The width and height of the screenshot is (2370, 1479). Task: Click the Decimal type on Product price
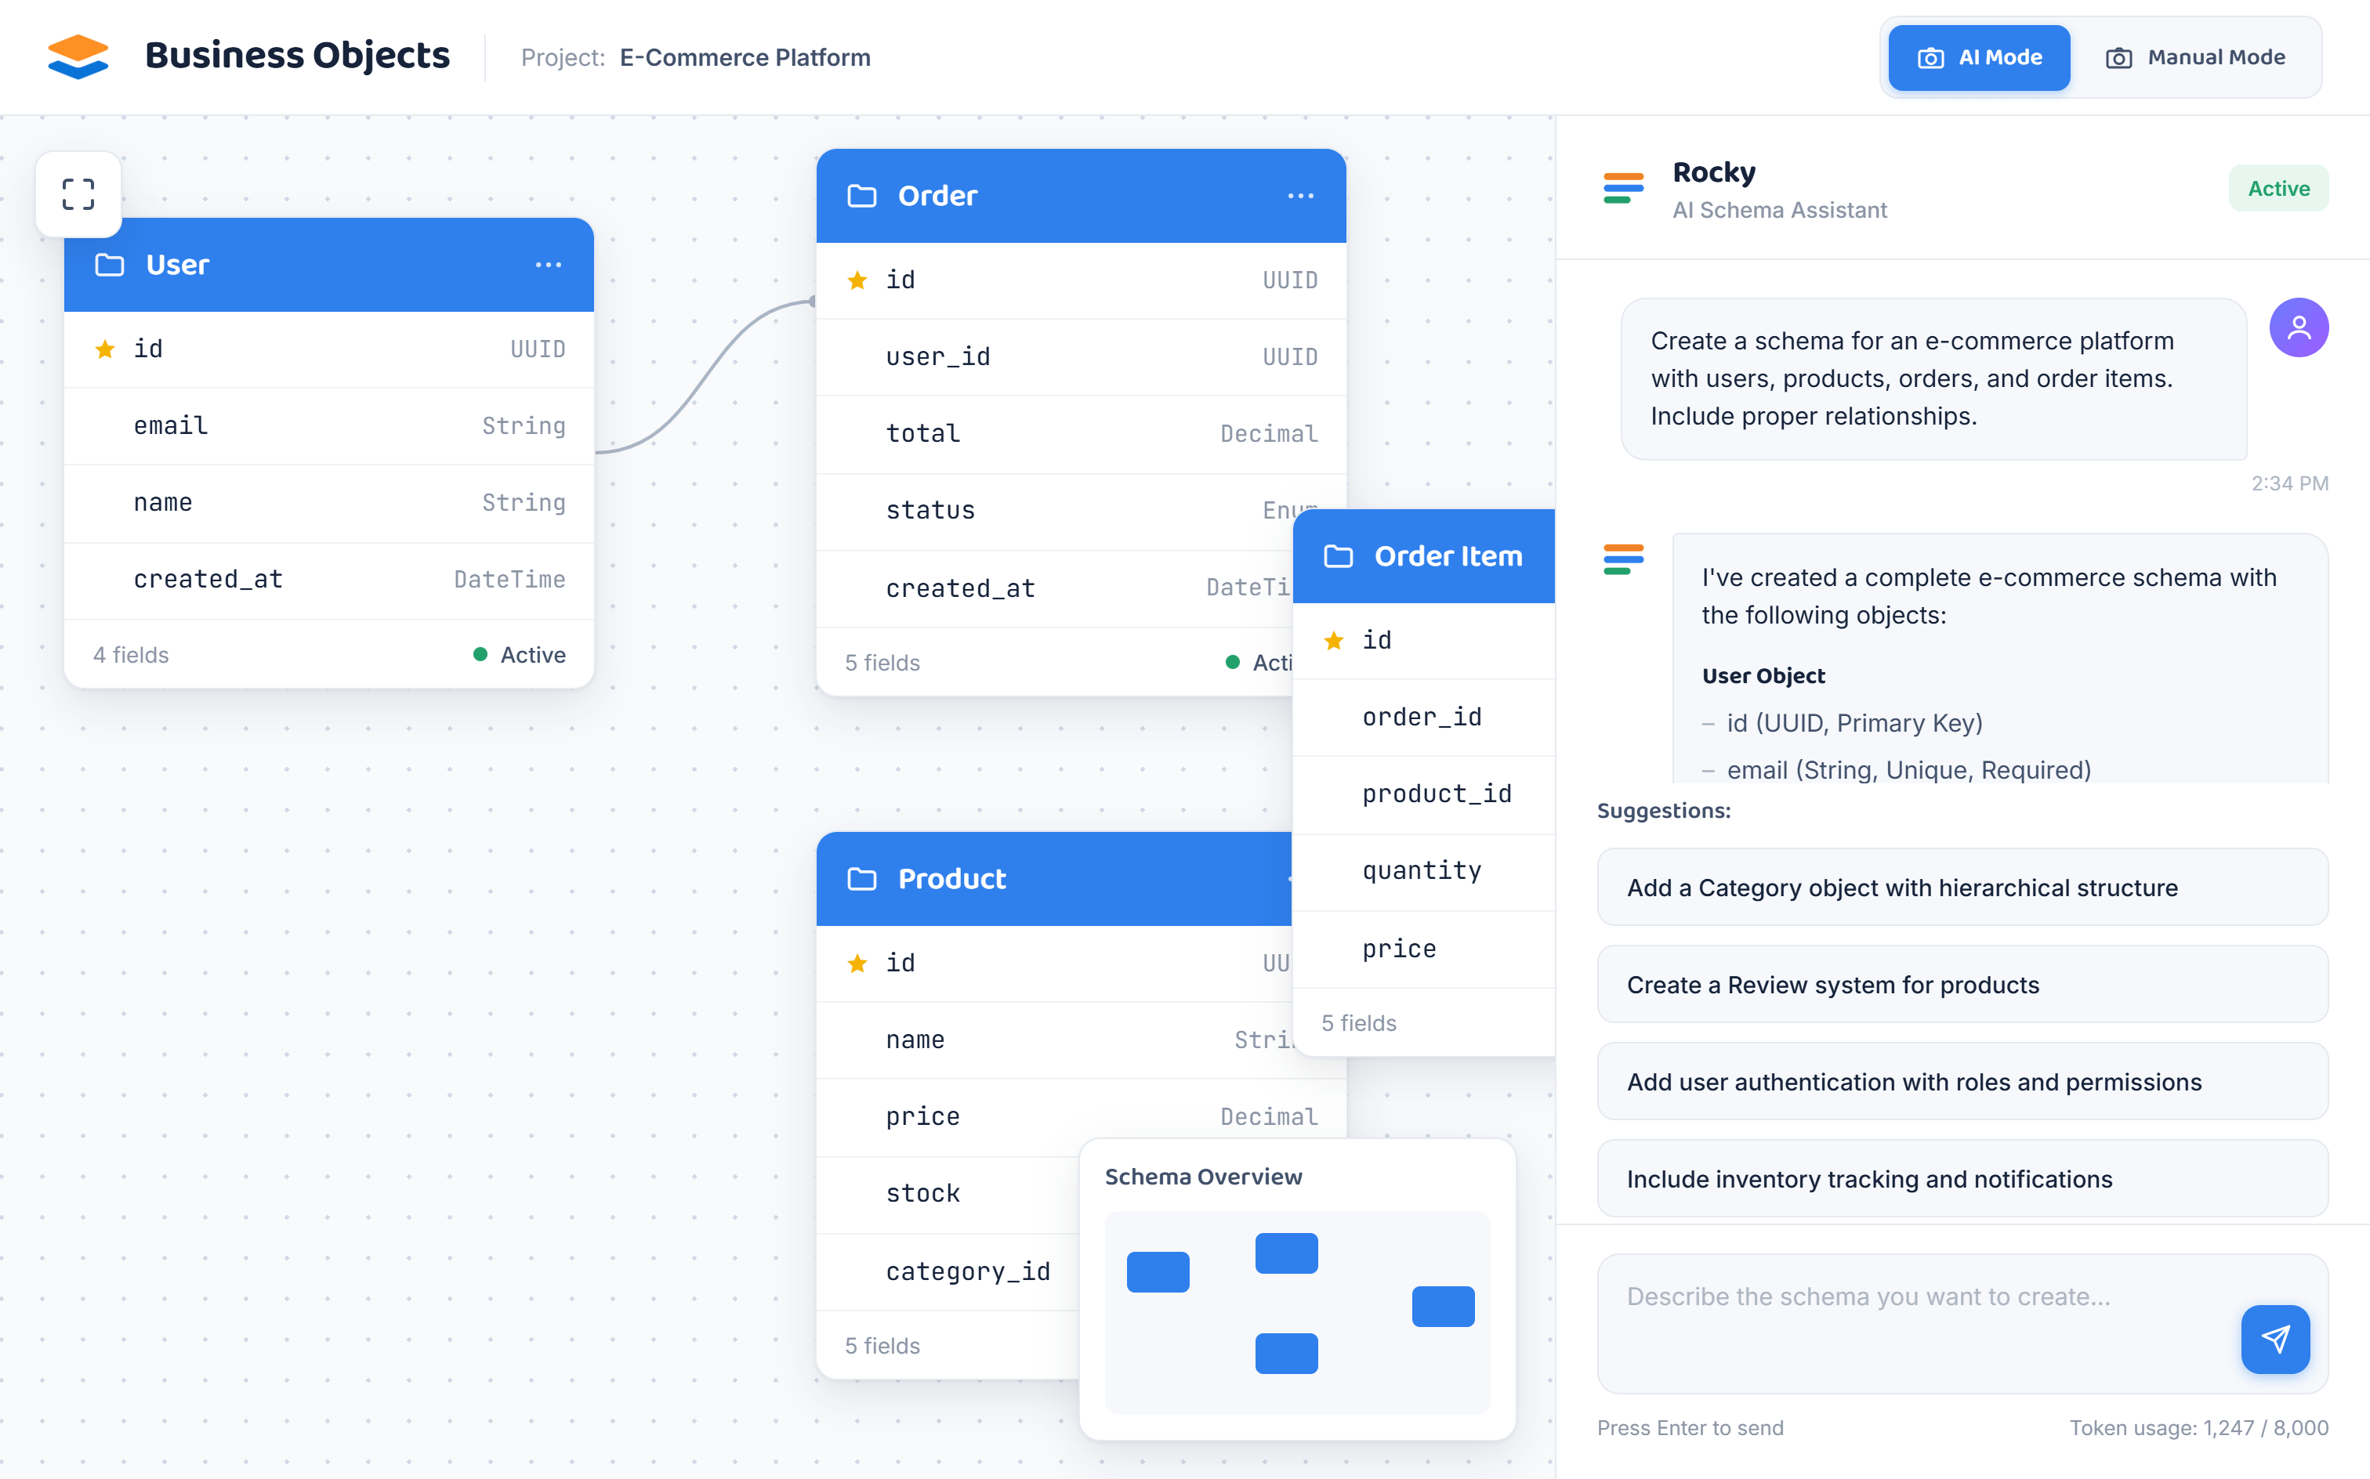click(1269, 1116)
